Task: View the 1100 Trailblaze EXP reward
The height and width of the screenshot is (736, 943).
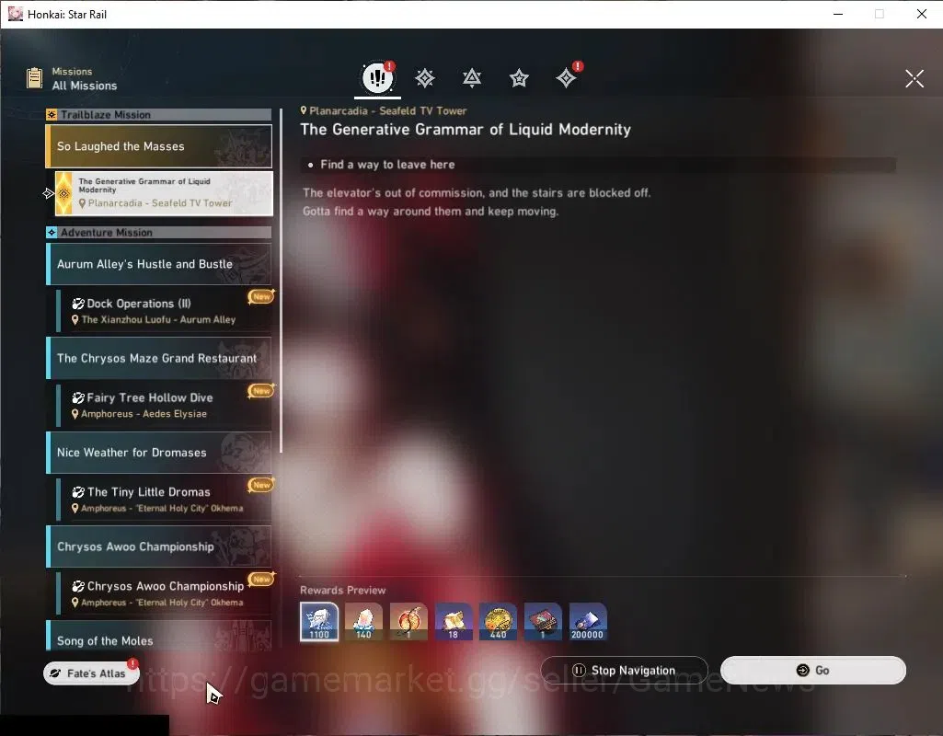Action: coord(319,621)
